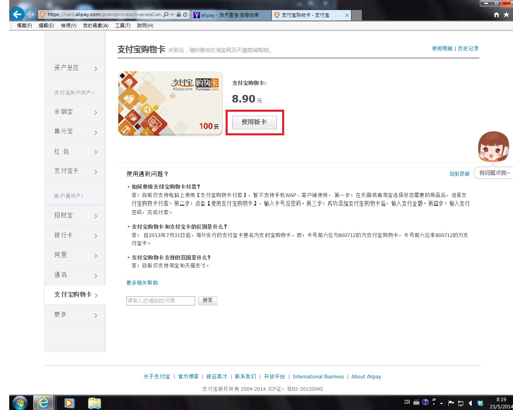Click the Windows Start orb
This screenshot has width=513, height=410.
[x=20, y=403]
